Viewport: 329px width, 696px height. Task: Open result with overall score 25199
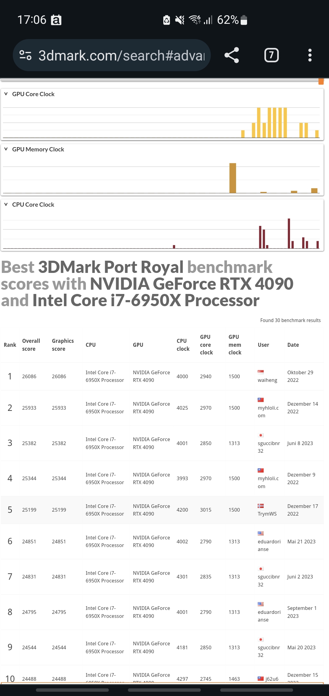click(x=29, y=510)
